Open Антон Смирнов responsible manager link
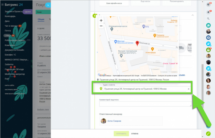Image resolution: width=215 pixels, height=138 pixels. tap(114, 121)
